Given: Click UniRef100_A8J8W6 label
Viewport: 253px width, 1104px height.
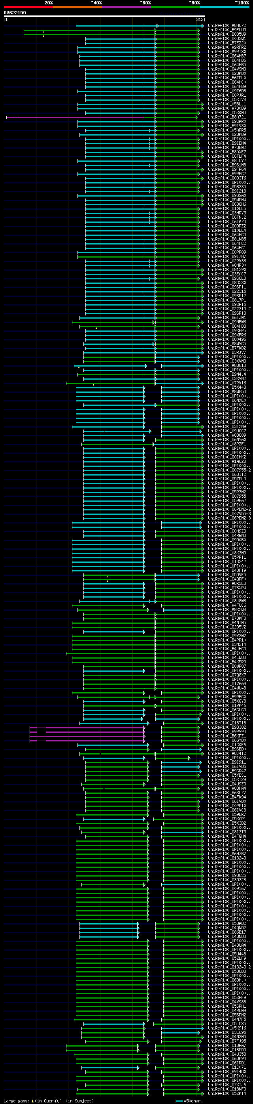Looking at the screenshot, I should click(x=227, y=601).
